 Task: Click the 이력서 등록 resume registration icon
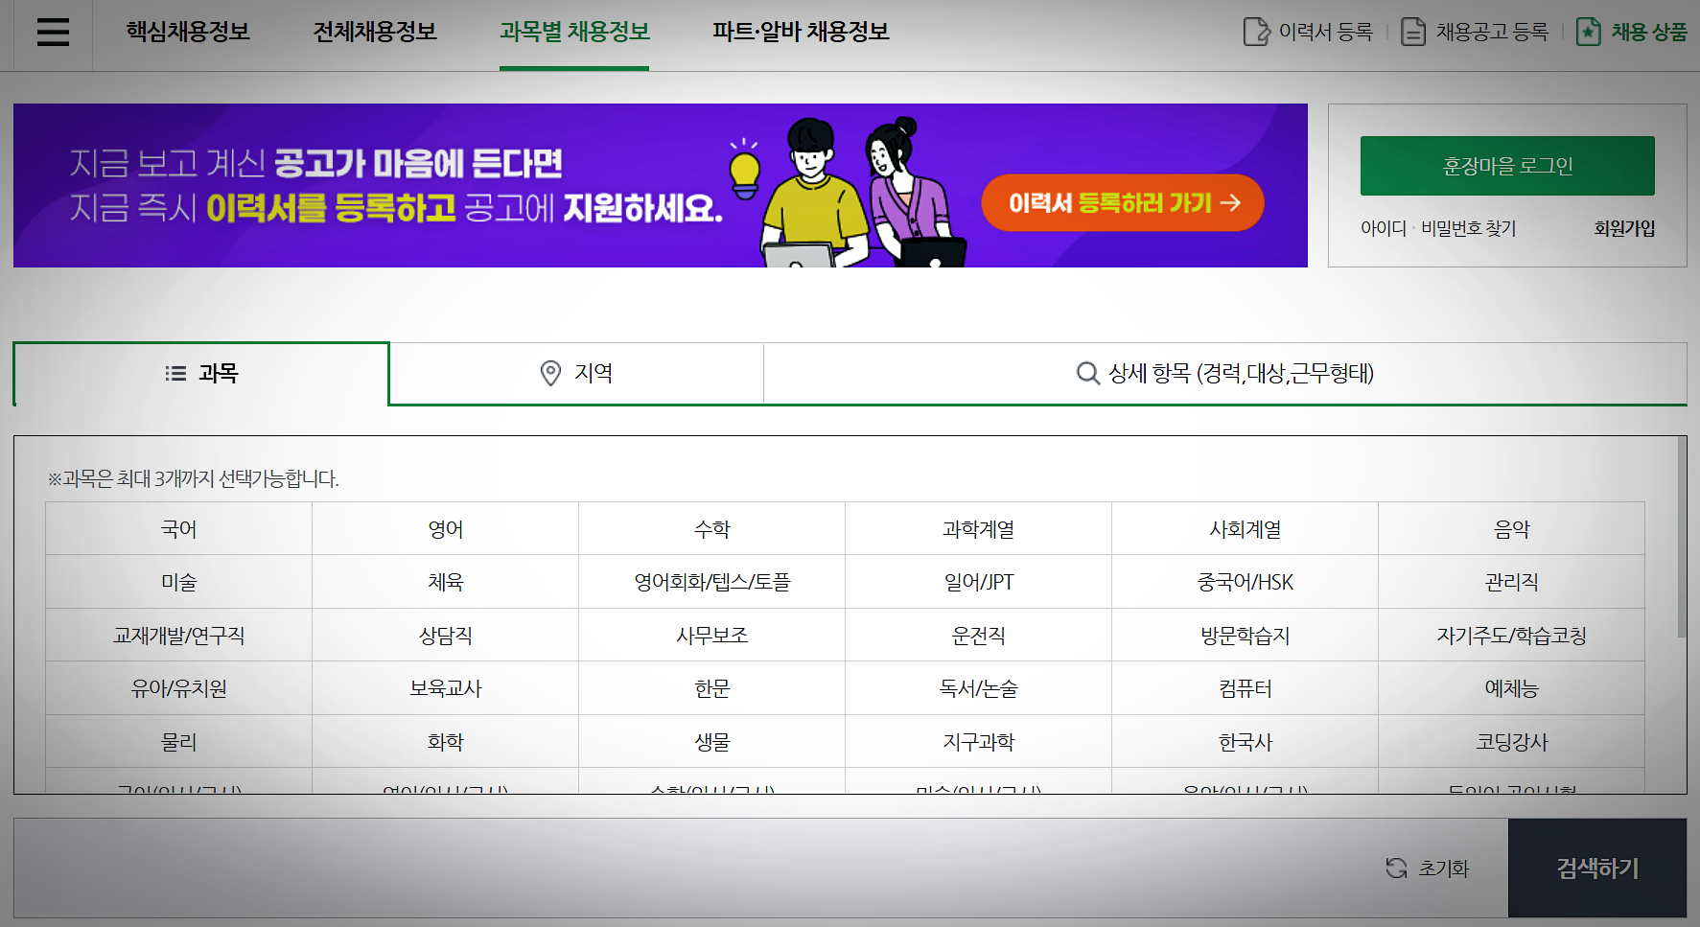click(x=1259, y=31)
